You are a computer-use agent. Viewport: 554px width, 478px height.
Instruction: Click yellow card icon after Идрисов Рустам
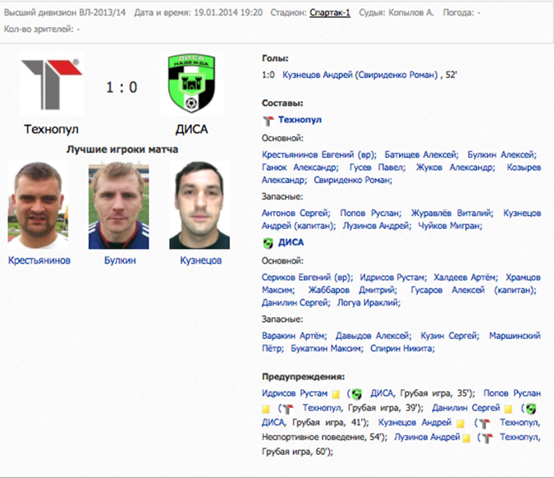pos(336,394)
